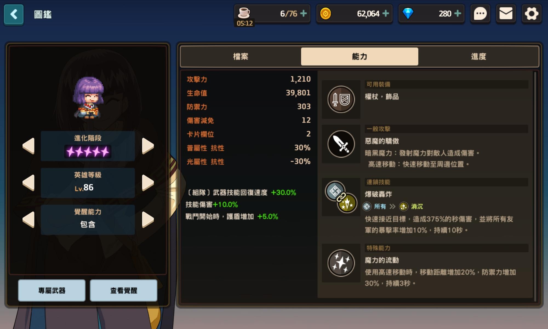This screenshot has width=548, height=329.
Task: Add more coffee stamina with plus
Action: 303,13
